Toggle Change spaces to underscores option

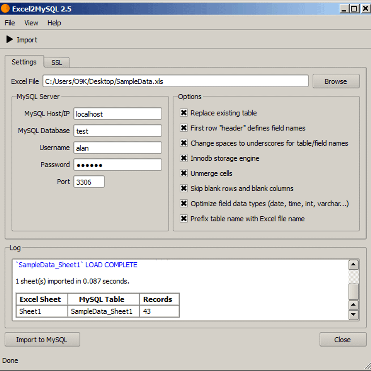pos(184,143)
